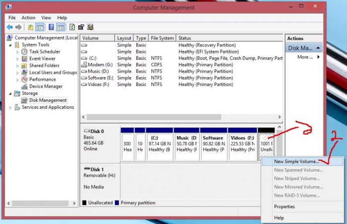Screen dimensions: 347x224
Task: Click the Disk 0 drive icon
Action: 87,131
